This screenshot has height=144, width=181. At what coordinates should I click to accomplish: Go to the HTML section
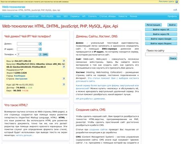point(16,16)
